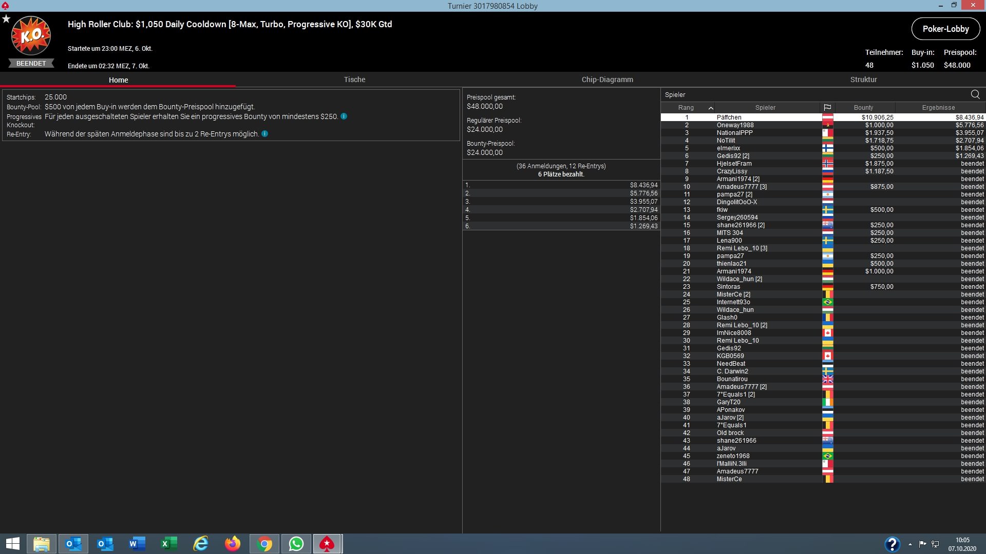Click the Spieler search input field
The image size is (986, 554).
pos(811,95)
